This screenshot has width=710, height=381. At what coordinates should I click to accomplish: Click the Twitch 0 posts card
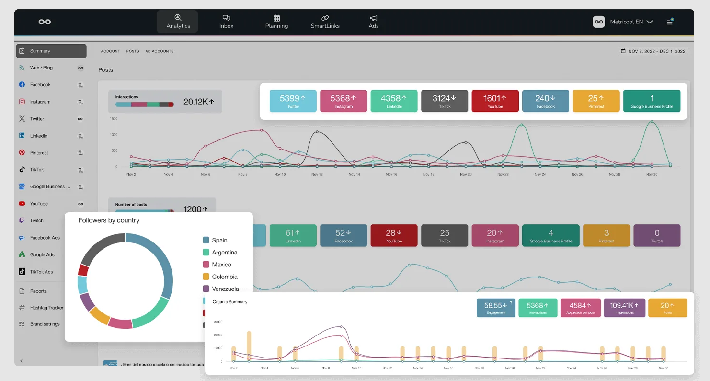tap(657, 235)
